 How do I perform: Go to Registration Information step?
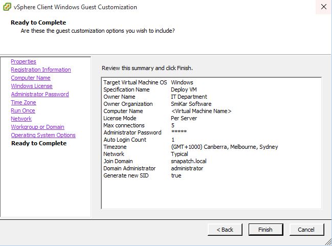click(41, 70)
